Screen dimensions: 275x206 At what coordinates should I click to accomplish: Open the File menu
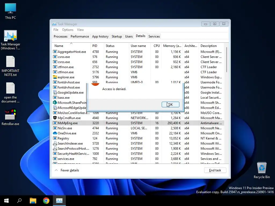pos(56,30)
